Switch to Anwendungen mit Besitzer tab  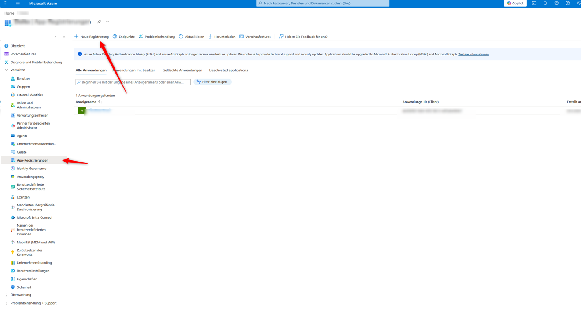click(x=134, y=70)
